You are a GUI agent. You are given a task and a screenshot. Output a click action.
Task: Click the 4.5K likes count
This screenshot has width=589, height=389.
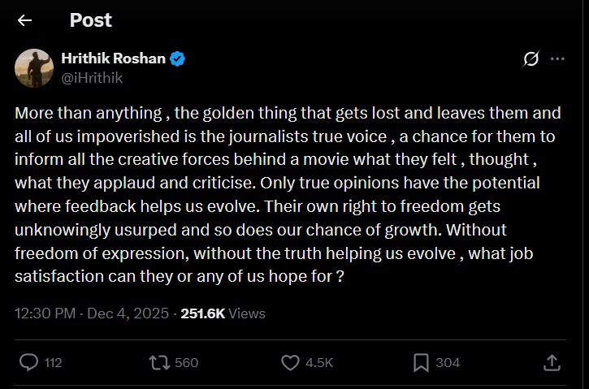tap(319, 363)
